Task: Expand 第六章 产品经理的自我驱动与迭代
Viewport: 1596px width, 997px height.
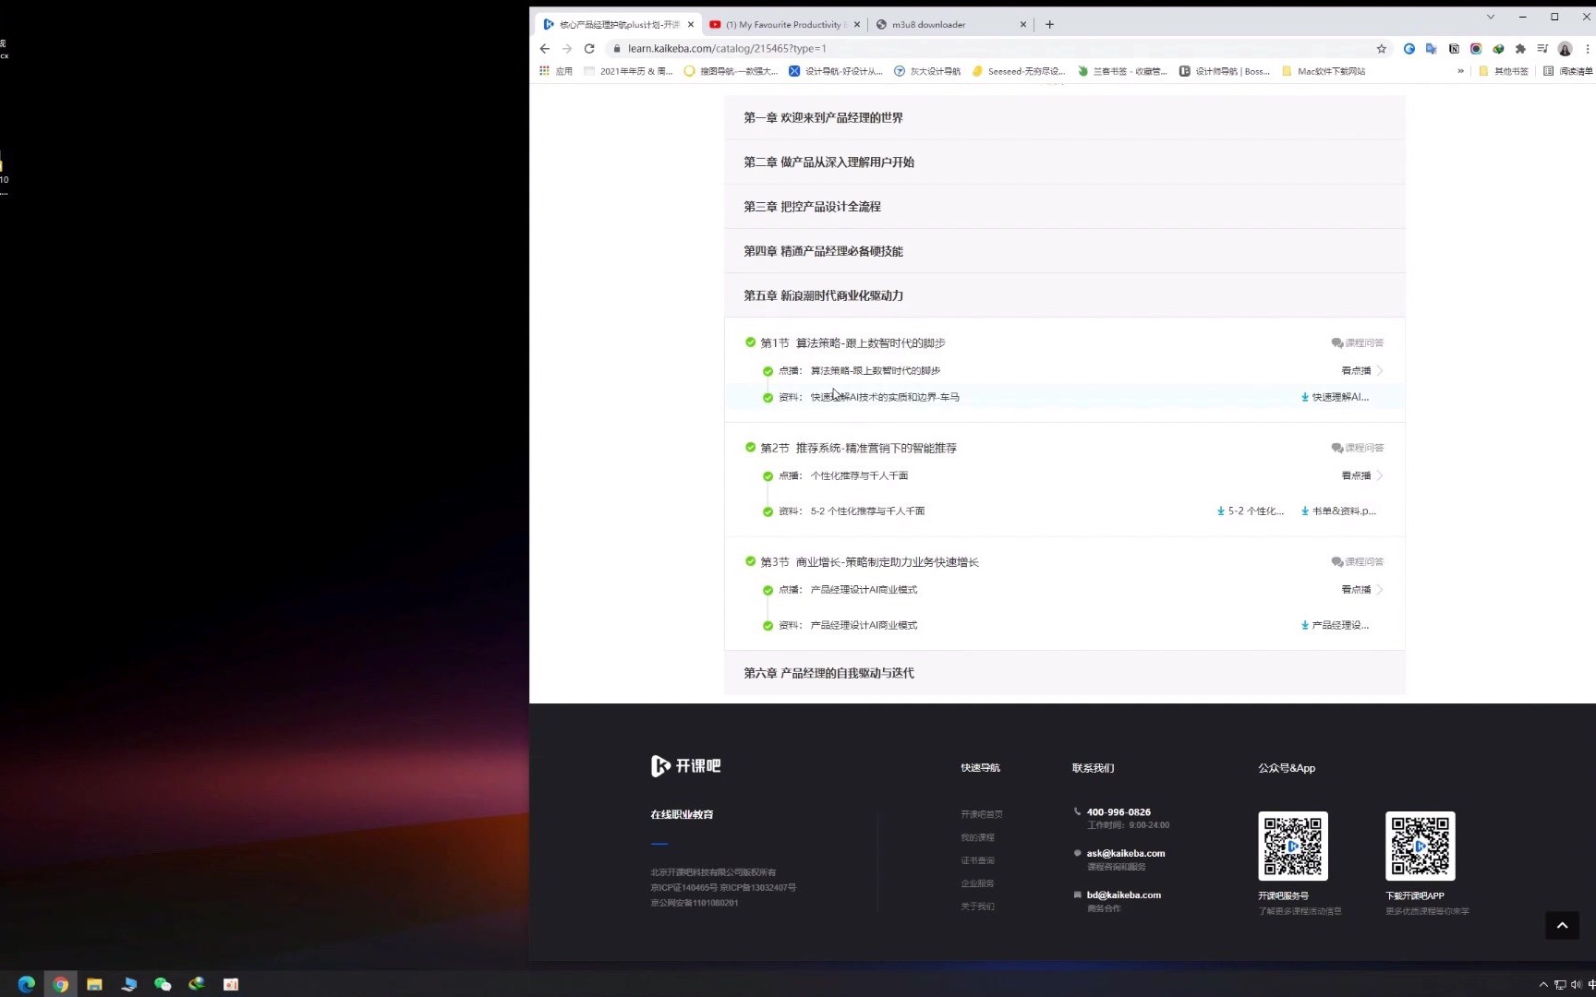Action: point(1064,673)
